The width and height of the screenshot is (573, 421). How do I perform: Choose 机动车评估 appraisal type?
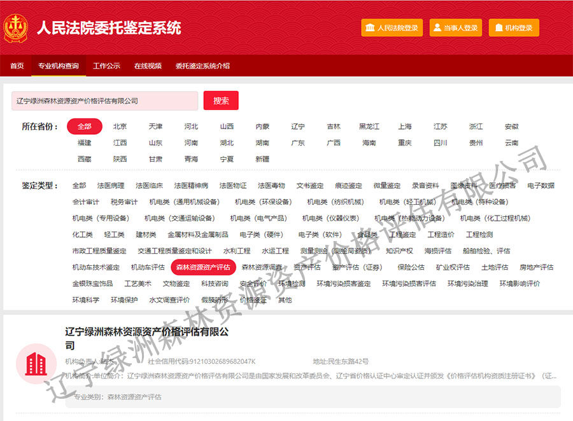click(x=148, y=267)
